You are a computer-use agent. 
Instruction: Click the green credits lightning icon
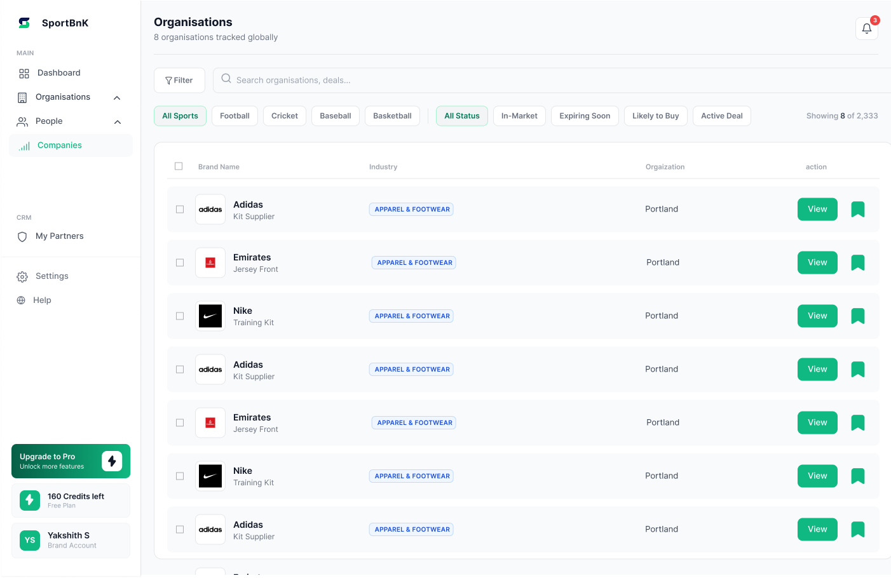point(30,501)
